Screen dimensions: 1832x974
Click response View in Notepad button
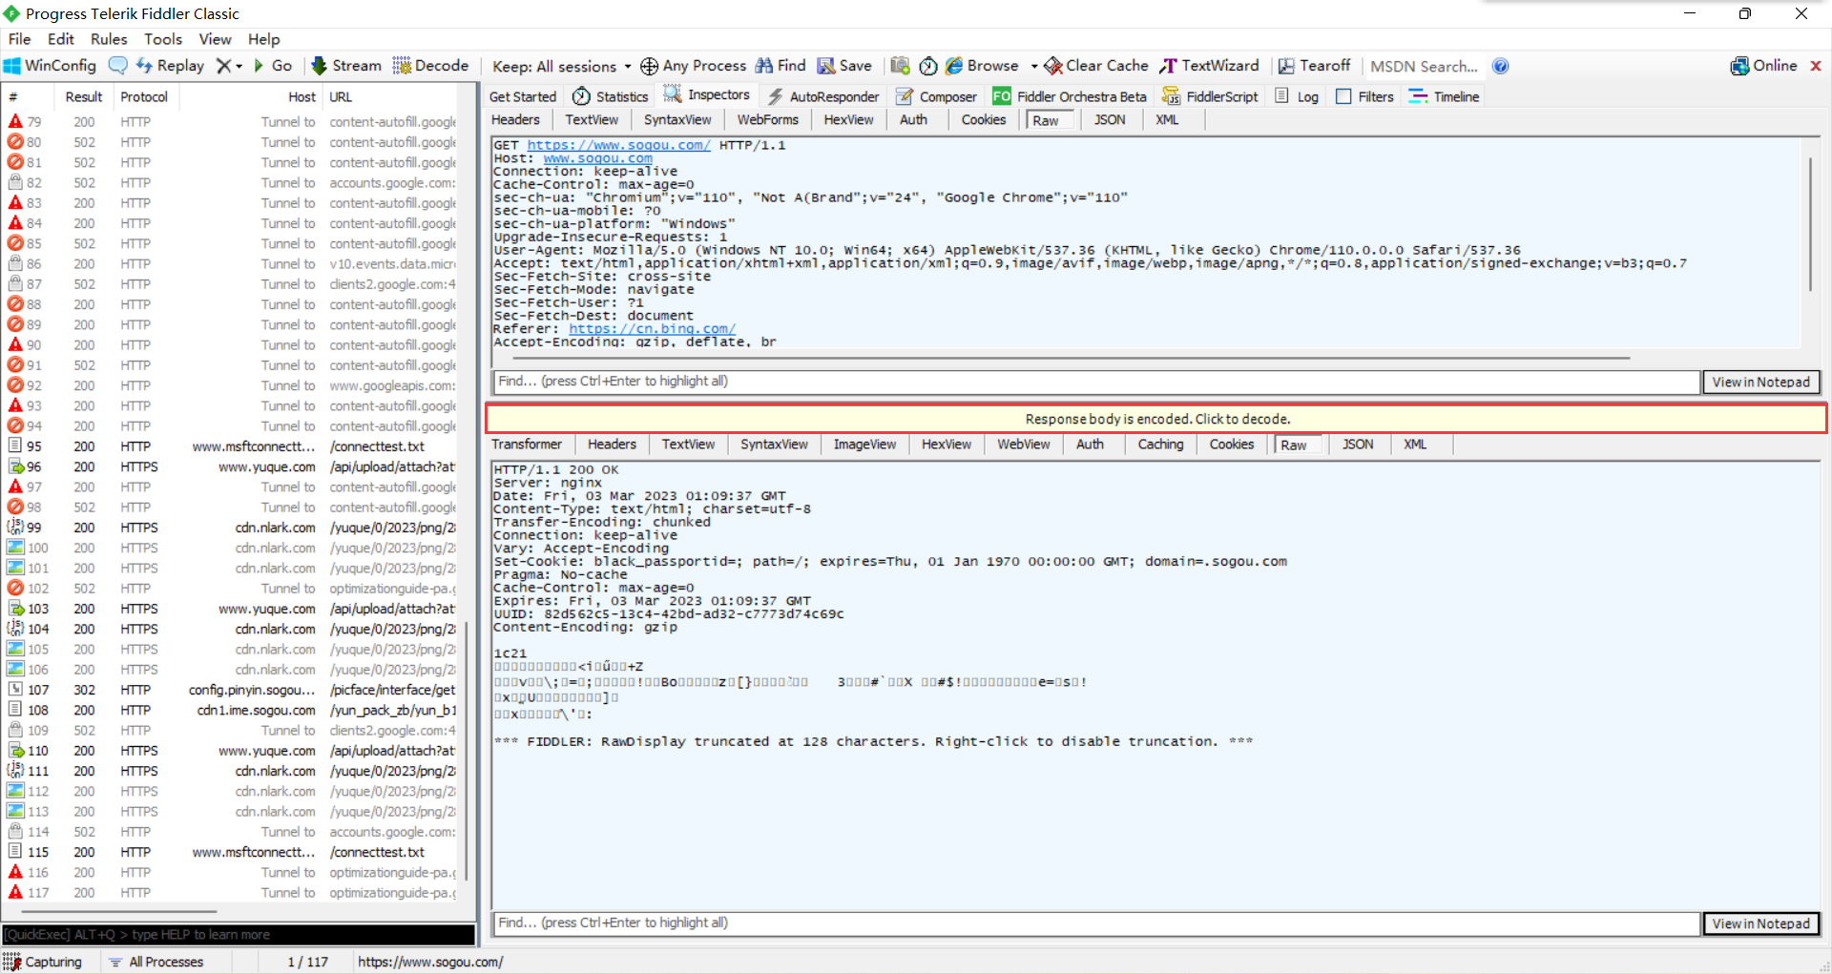coord(1760,923)
